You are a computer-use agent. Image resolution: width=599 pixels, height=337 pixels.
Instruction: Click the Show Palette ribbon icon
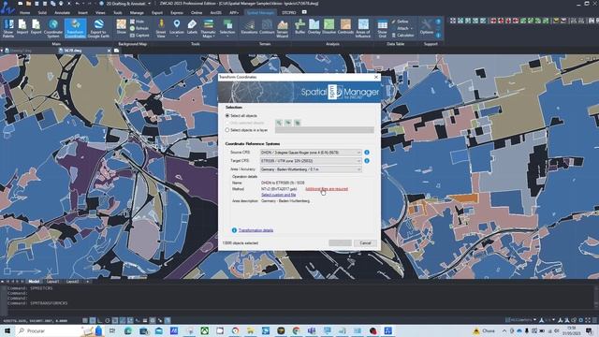point(8,28)
